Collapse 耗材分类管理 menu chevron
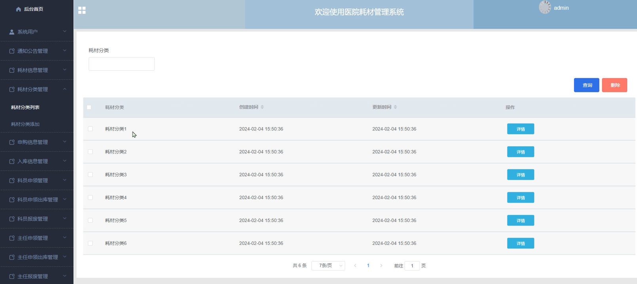Viewport: 637px width, 284px height. pyautogui.click(x=65, y=89)
